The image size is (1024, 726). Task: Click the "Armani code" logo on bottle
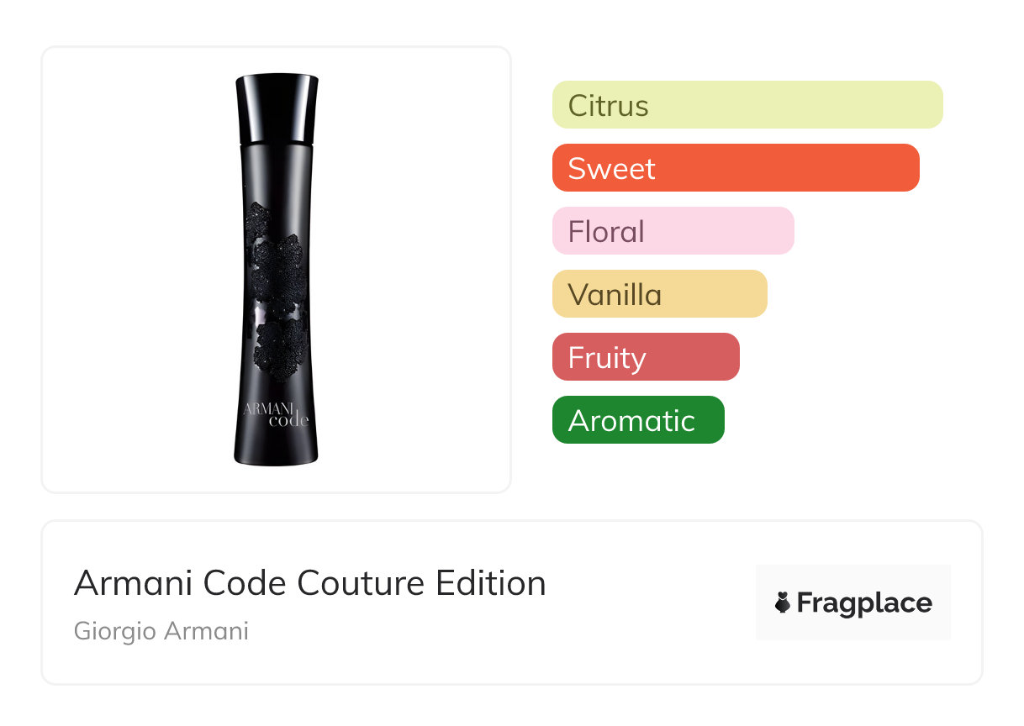point(277,414)
